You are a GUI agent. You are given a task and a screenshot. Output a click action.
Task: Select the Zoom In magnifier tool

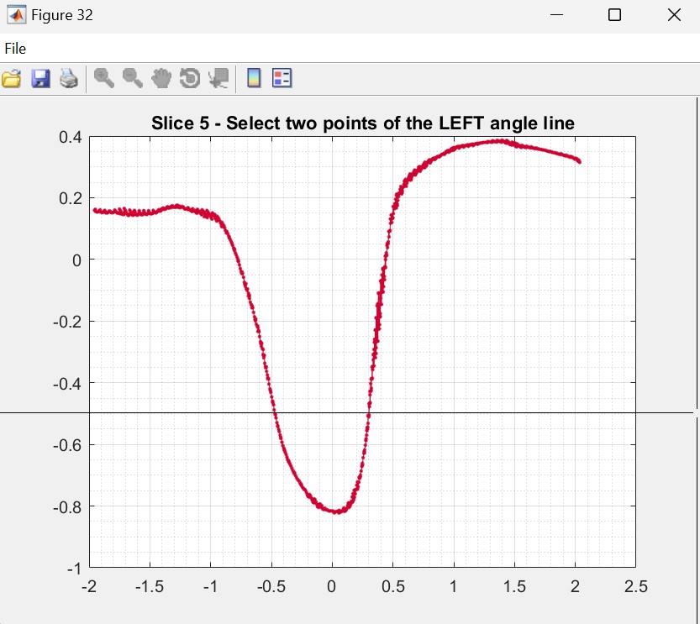[x=104, y=79]
